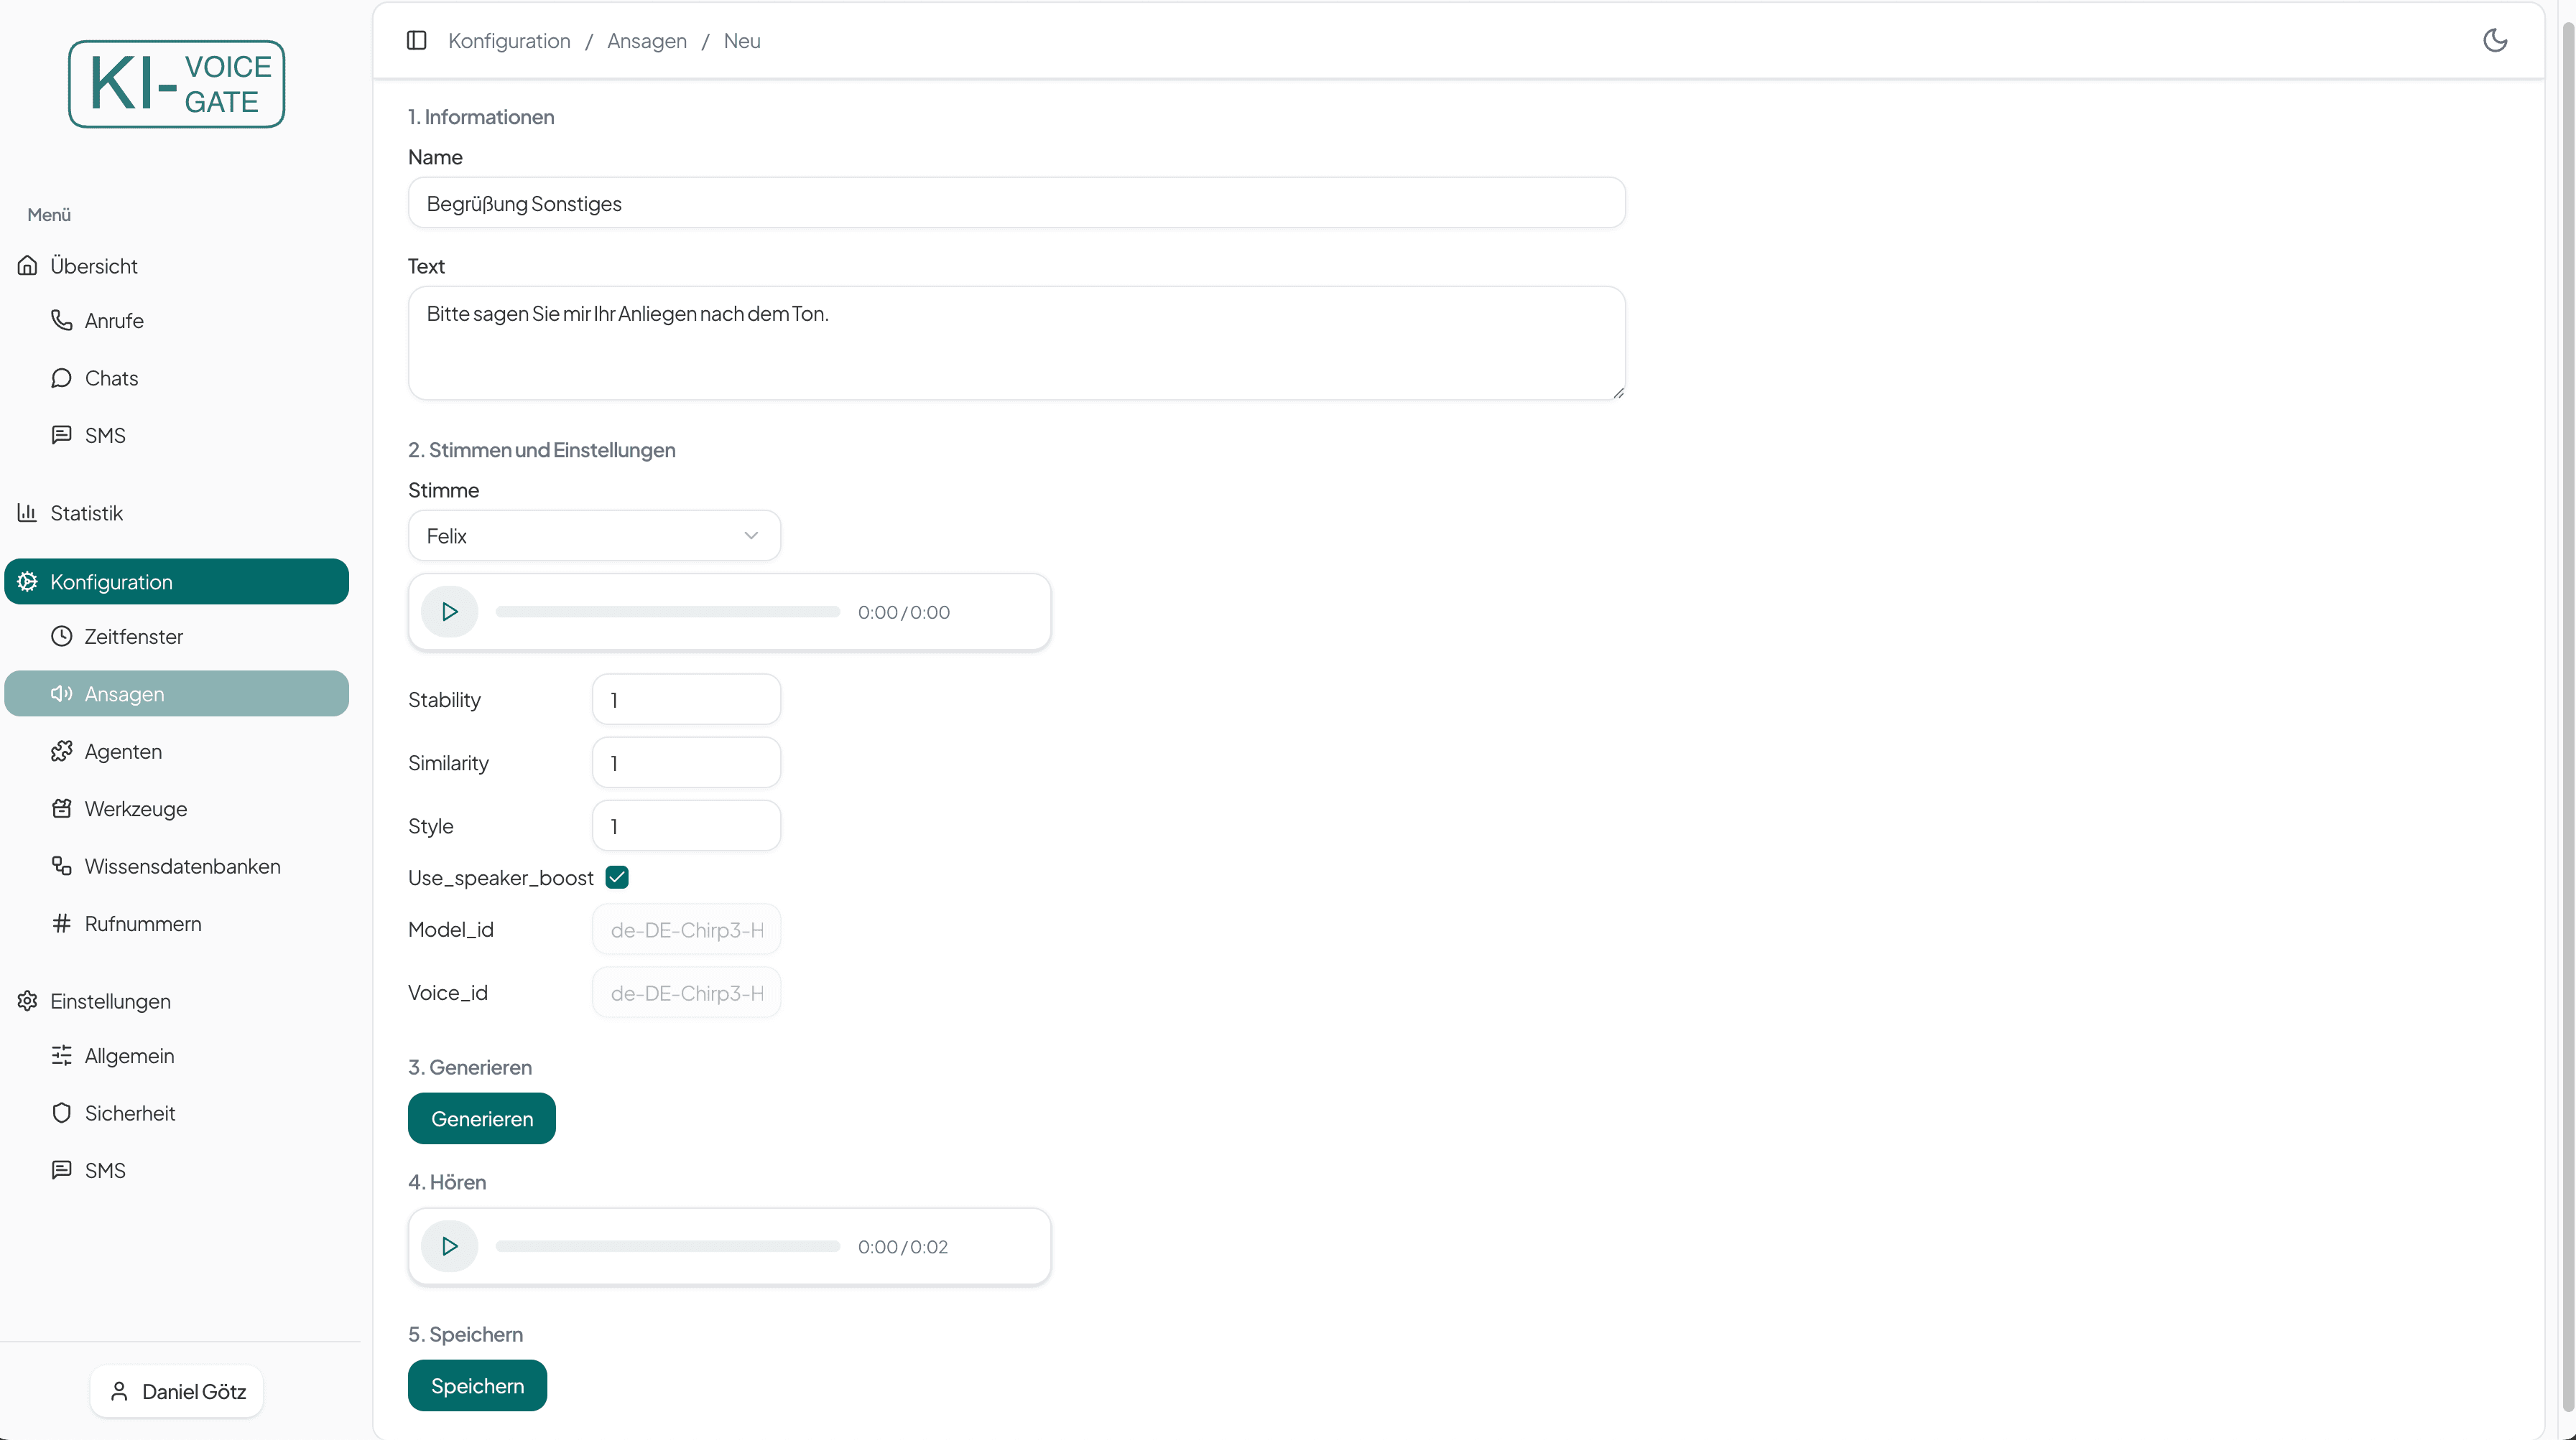Click Ansagen breadcrumb link

point(646,41)
